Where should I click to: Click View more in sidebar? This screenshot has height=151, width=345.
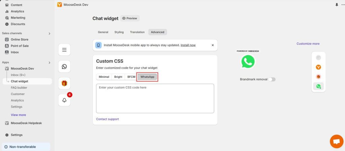tap(19, 115)
